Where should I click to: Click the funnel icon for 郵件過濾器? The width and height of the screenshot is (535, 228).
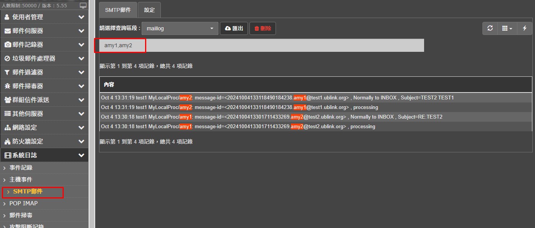(x=7, y=72)
